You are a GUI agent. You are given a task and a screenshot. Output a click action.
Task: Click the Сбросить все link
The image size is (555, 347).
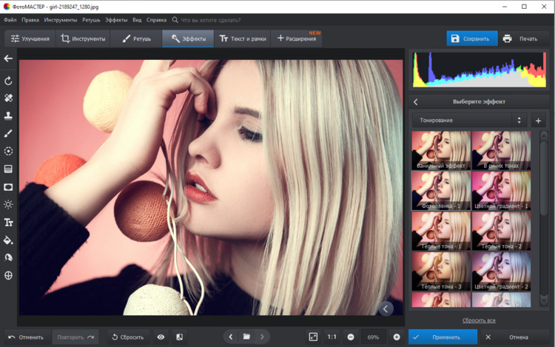[x=479, y=320]
